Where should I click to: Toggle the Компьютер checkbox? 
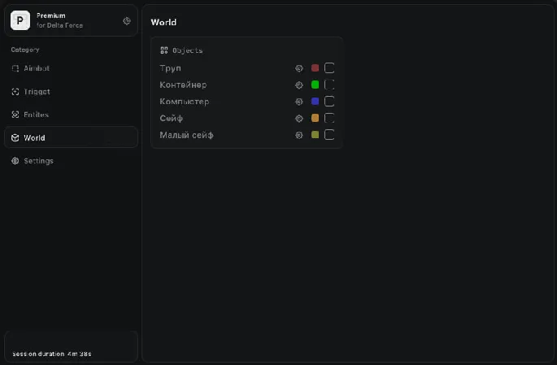(x=329, y=102)
